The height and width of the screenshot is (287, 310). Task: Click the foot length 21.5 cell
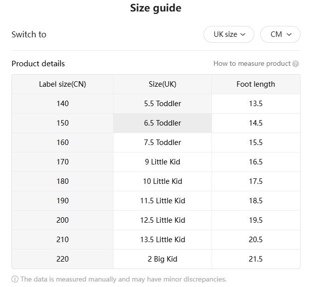pyautogui.click(x=256, y=259)
